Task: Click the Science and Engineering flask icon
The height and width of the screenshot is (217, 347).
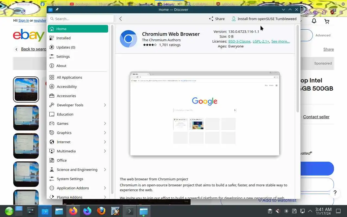Action: (x=52, y=170)
